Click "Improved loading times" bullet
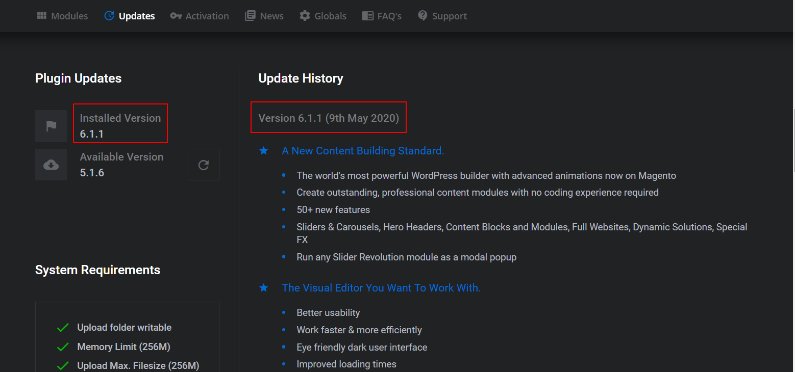 coord(346,364)
